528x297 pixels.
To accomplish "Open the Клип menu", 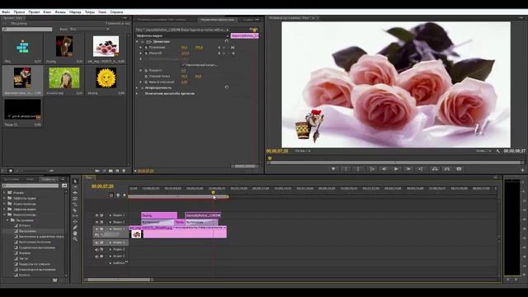I will pyautogui.click(x=47, y=12).
